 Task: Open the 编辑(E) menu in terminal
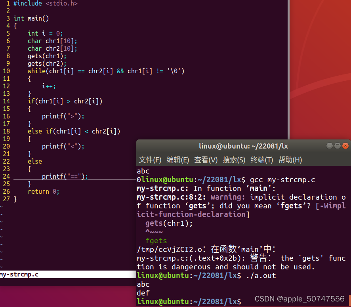(178, 160)
